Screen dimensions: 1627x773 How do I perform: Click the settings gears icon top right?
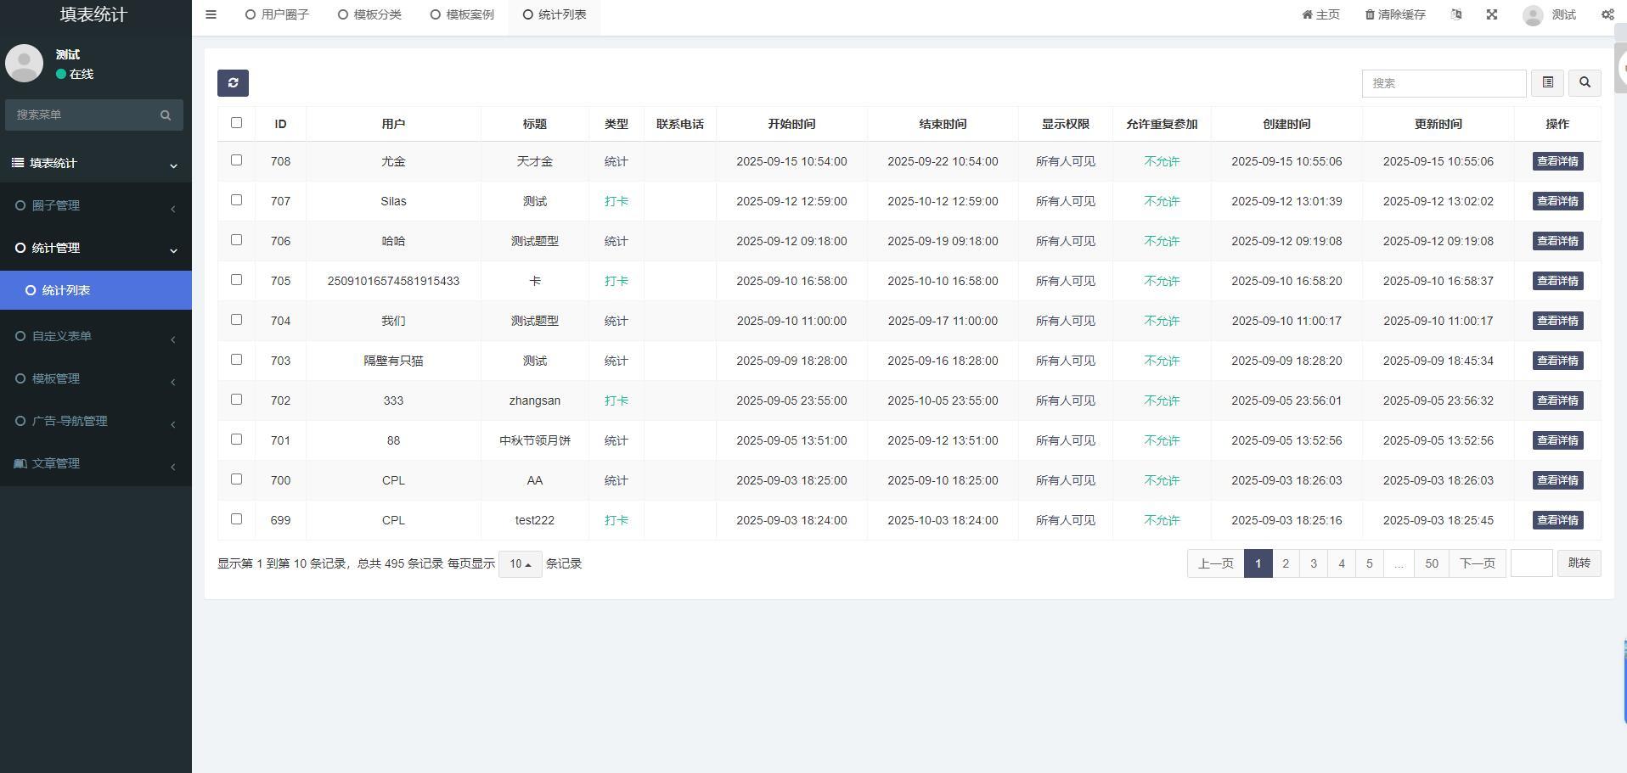point(1607,14)
